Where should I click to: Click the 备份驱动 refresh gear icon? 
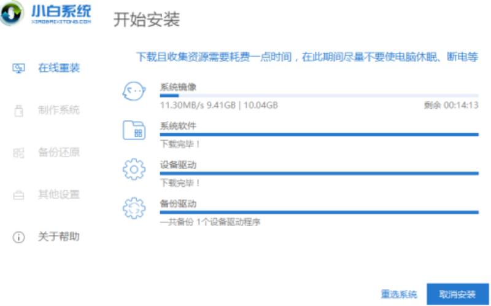[x=134, y=208]
